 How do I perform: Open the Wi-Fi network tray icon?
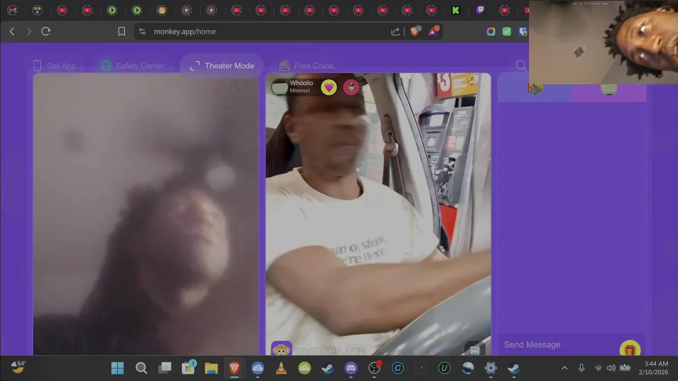click(599, 368)
